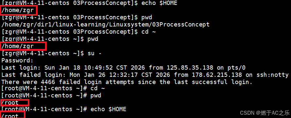
Task: Click the second red-boxed /home/zgr output
Action: click(23, 46)
